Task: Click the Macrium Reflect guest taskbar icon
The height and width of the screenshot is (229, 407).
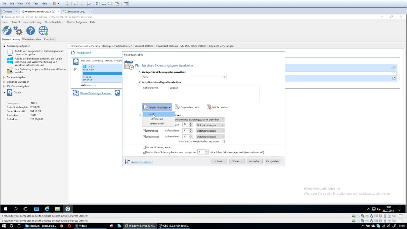Action: tap(68, 209)
